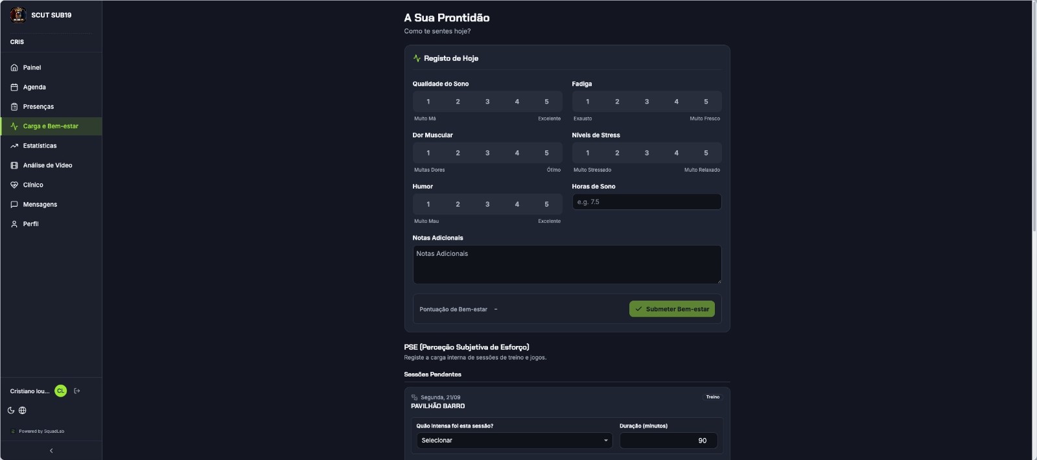Open Painel menu item

coord(51,67)
